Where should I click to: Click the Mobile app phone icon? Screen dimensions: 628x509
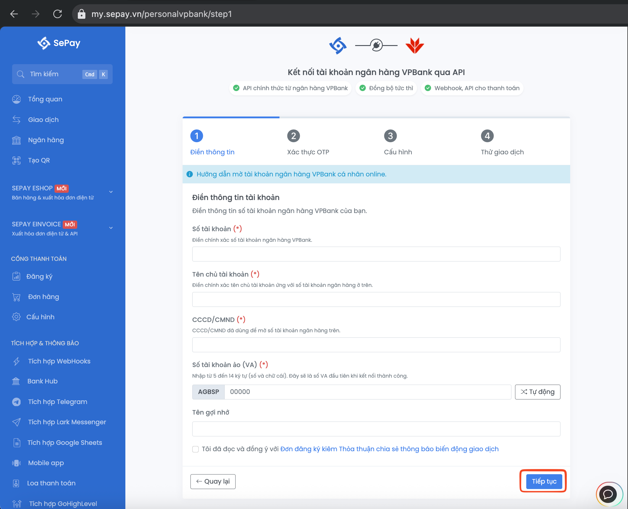(16, 463)
